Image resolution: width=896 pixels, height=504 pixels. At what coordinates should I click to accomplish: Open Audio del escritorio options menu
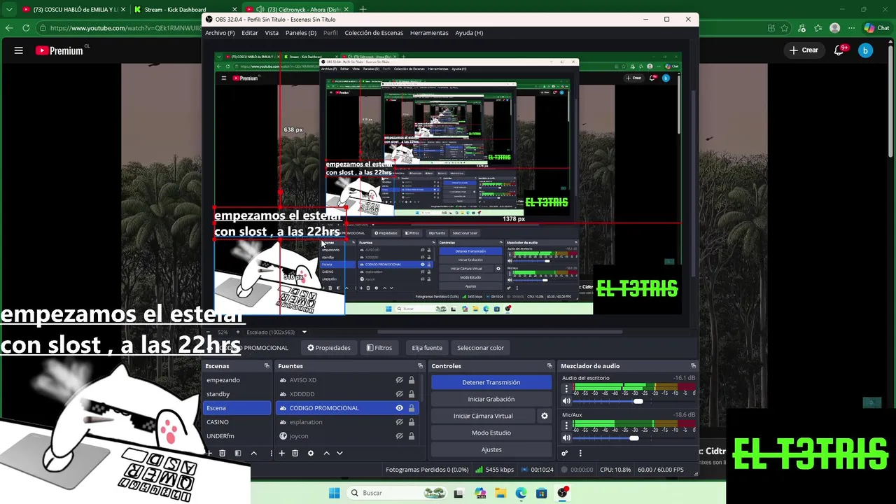click(x=566, y=388)
